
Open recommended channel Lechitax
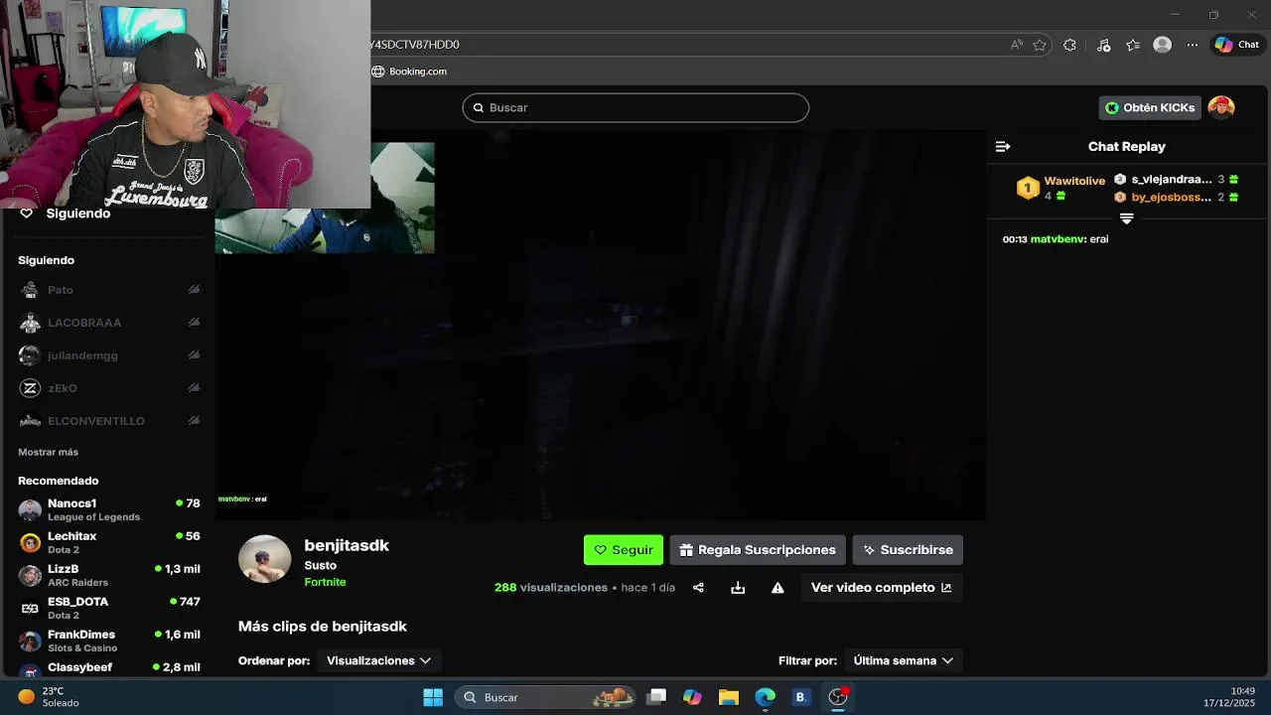click(109, 542)
